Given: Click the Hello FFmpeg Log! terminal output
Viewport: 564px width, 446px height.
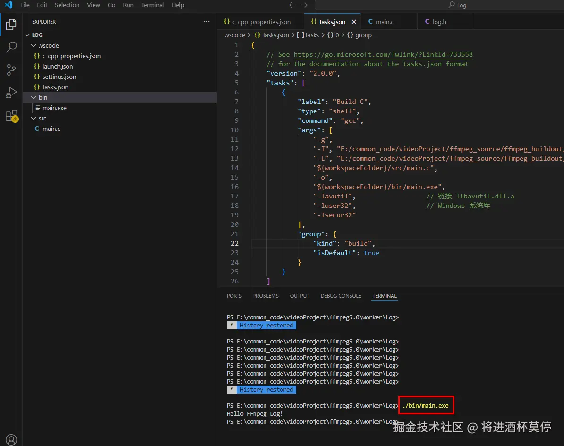Looking at the screenshot, I should point(255,413).
